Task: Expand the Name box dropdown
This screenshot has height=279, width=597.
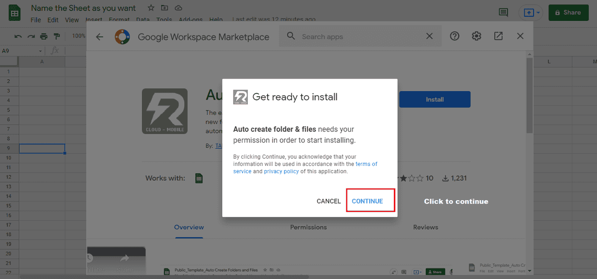Action: tap(41, 51)
